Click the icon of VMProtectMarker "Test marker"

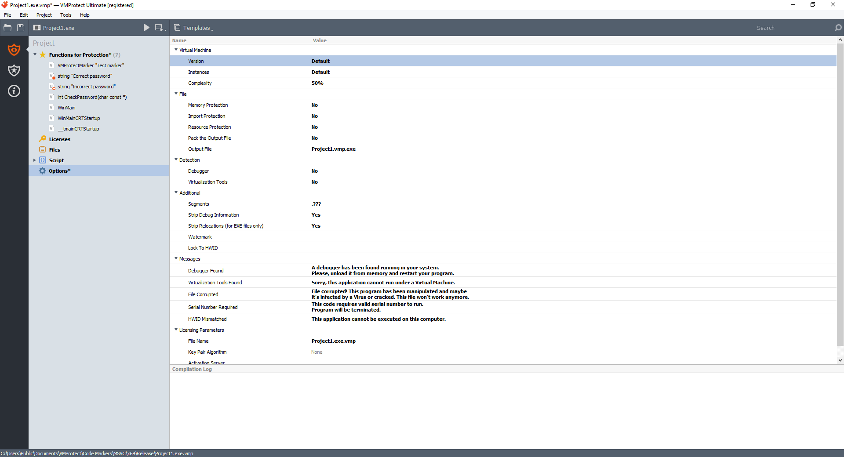click(51, 65)
